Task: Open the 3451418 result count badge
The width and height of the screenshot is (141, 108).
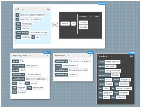Action: [x=131, y=53]
